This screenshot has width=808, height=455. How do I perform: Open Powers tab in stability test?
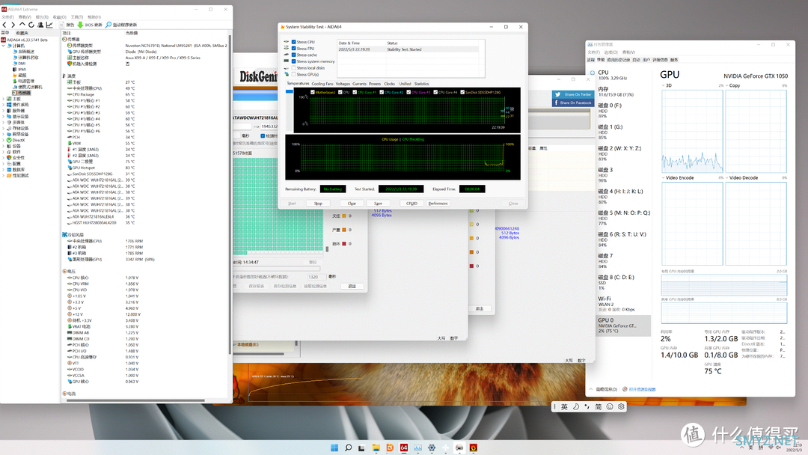click(x=375, y=84)
